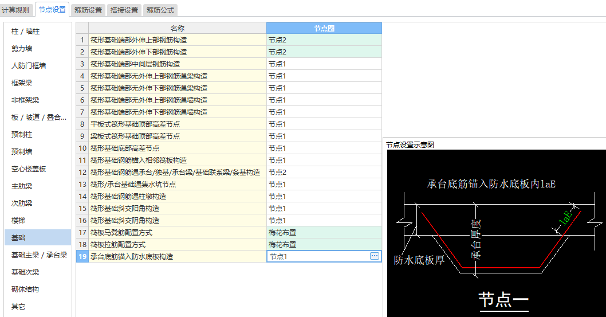Select 预制墙 category
The image size is (606, 317).
[x=37, y=151]
